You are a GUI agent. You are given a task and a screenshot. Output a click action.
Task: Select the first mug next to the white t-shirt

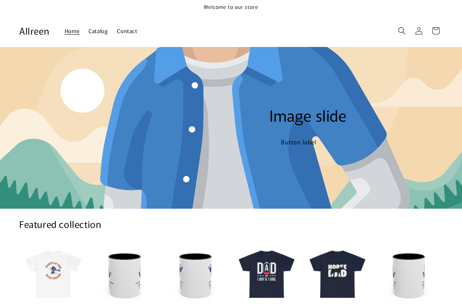[124, 275]
